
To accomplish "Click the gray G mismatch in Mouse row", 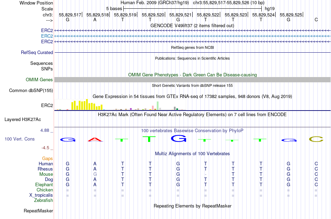I will [95, 174].
